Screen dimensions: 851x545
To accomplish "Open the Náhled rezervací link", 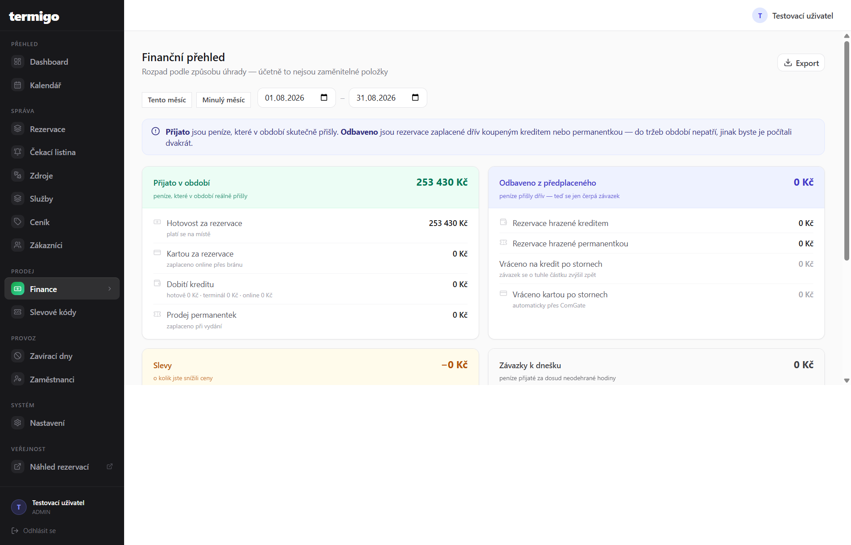I will point(62,467).
